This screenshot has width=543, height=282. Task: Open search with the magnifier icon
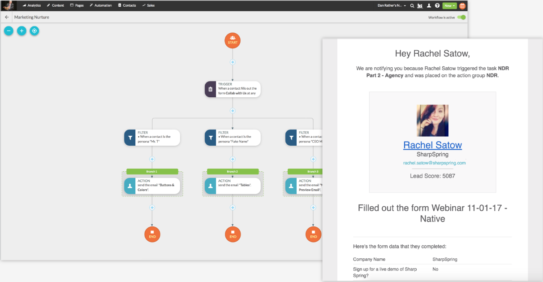tap(412, 6)
